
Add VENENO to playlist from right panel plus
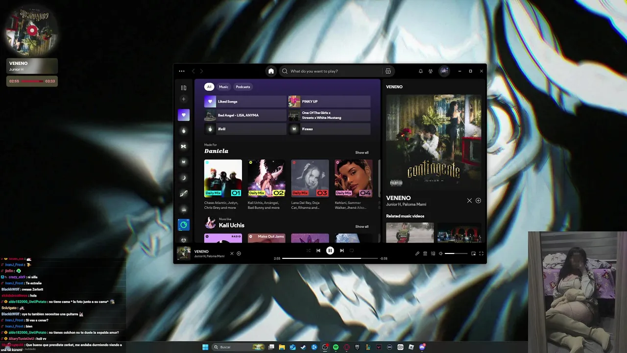(x=478, y=201)
